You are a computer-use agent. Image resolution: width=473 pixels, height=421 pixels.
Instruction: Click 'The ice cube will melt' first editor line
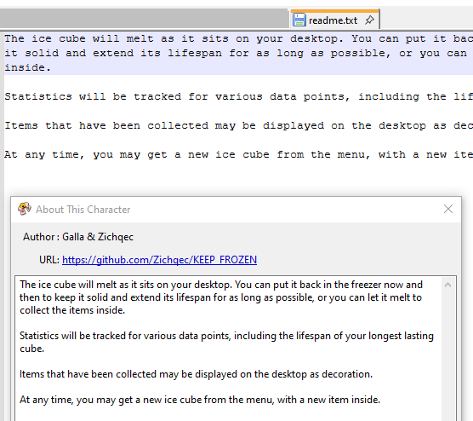click(238, 38)
